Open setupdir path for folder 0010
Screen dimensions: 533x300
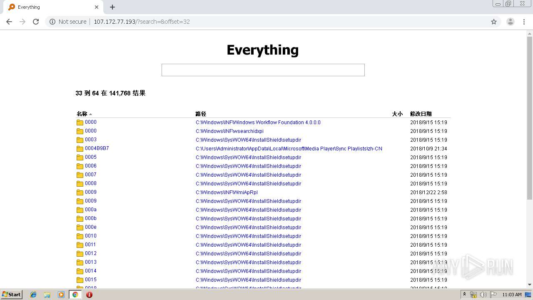tap(248, 236)
